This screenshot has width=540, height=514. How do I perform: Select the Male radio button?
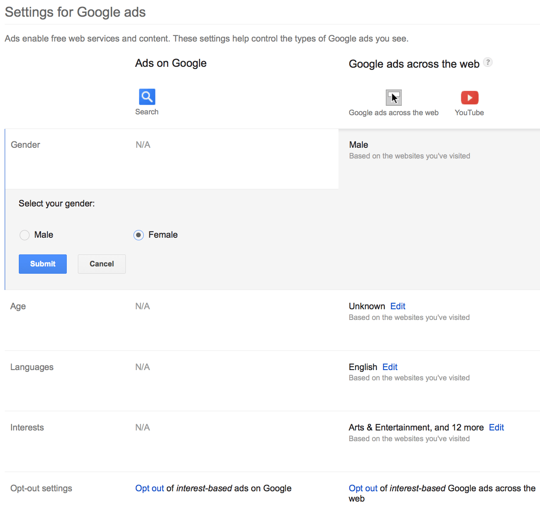click(25, 235)
